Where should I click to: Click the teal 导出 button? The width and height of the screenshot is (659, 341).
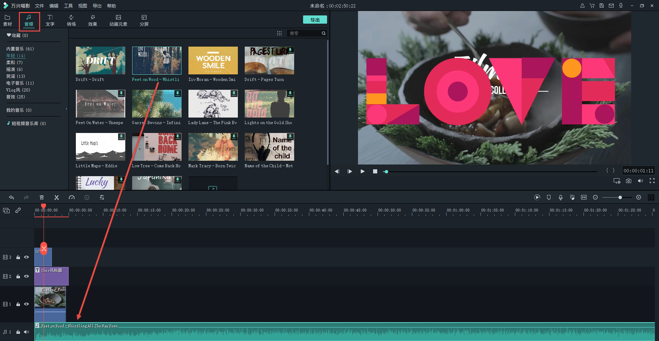(x=315, y=20)
